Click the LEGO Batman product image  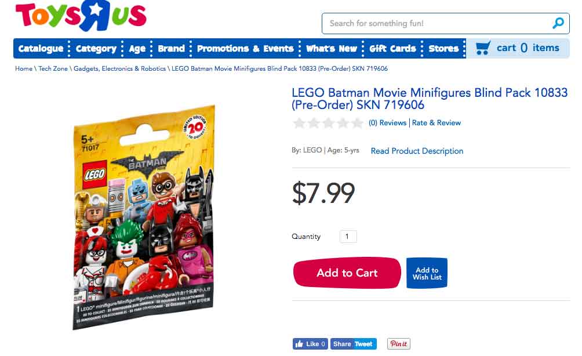coord(144,217)
